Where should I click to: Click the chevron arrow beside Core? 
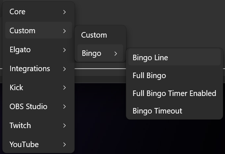pos(65,12)
